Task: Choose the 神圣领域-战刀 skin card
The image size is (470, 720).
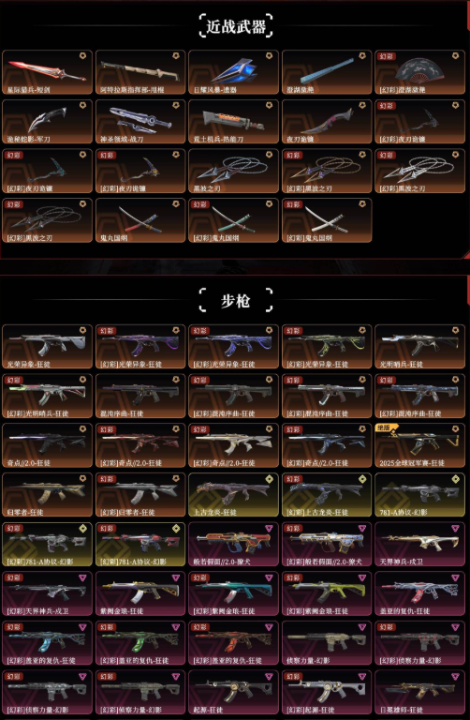Action: pos(140,122)
